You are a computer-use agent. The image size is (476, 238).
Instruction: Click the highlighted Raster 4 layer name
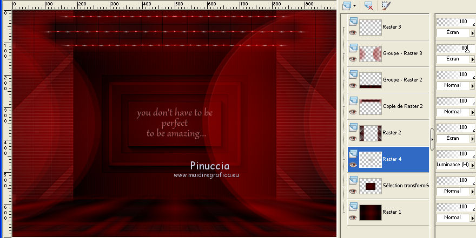pos(392,159)
